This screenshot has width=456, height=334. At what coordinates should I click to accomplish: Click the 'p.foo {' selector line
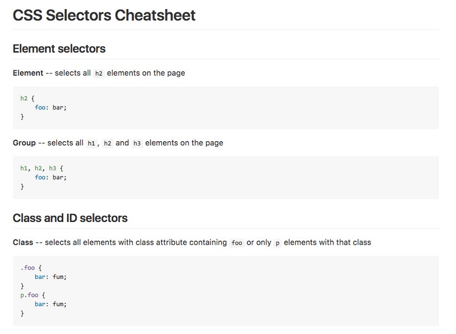pos(33,295)
